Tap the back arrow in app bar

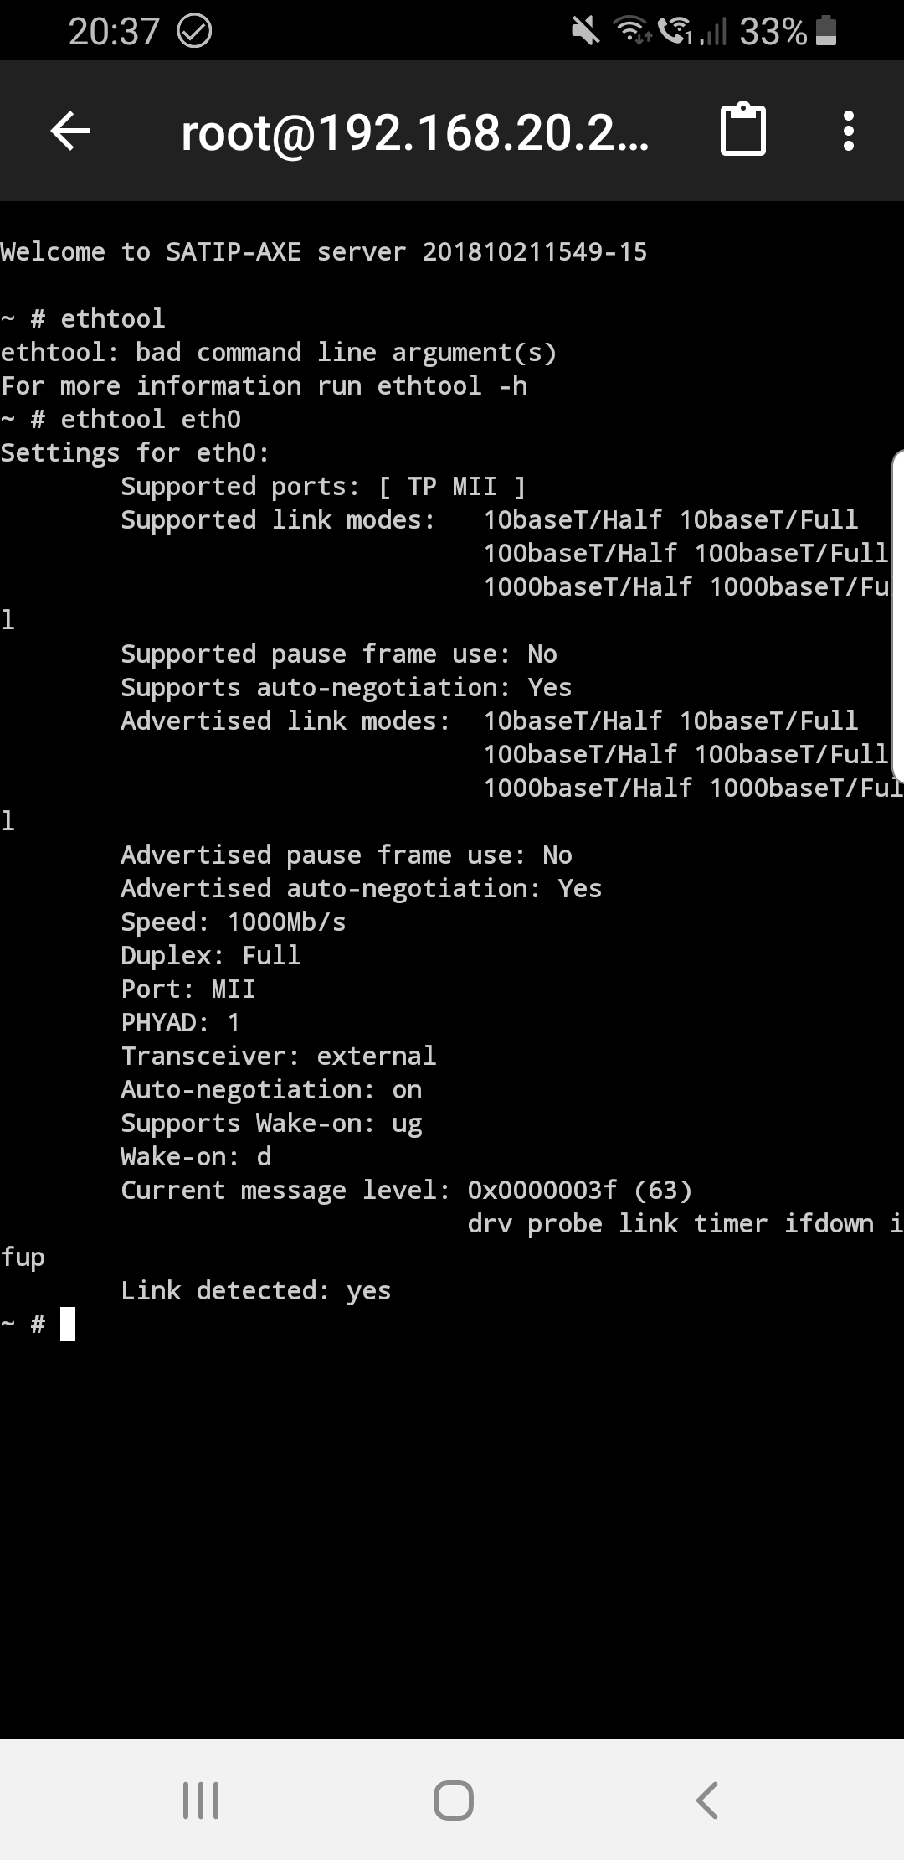point(71,131)
